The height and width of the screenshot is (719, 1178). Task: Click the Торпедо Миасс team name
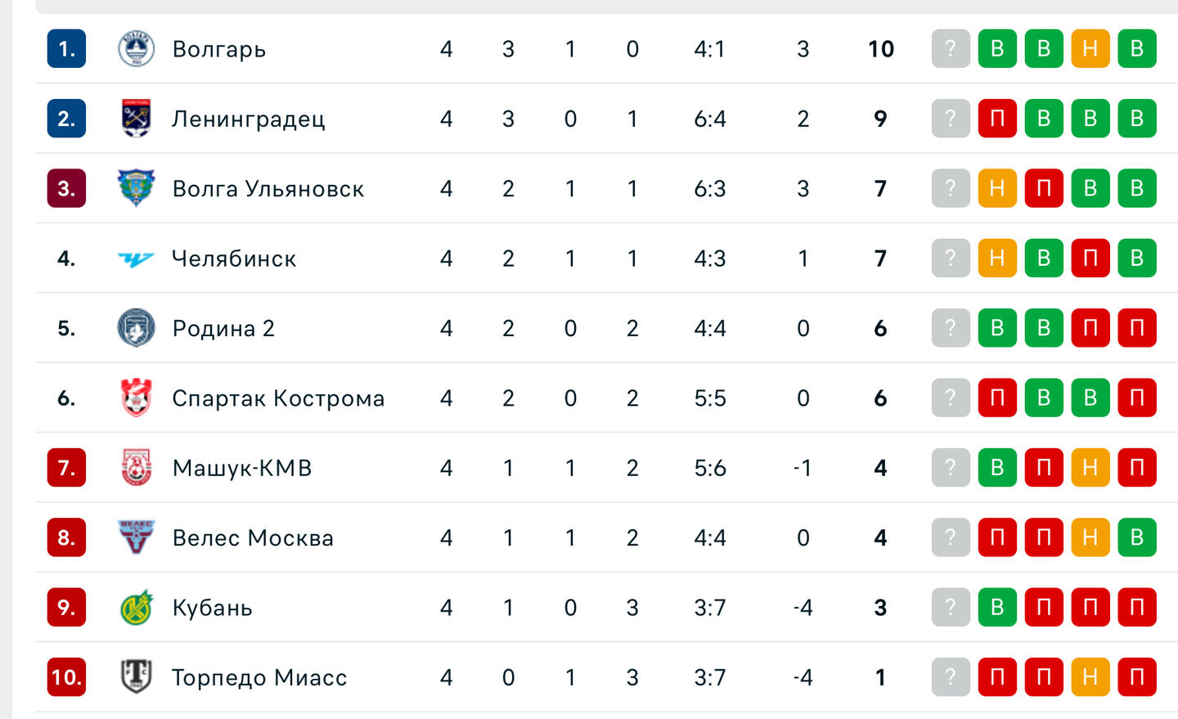(x=259, y=677)
